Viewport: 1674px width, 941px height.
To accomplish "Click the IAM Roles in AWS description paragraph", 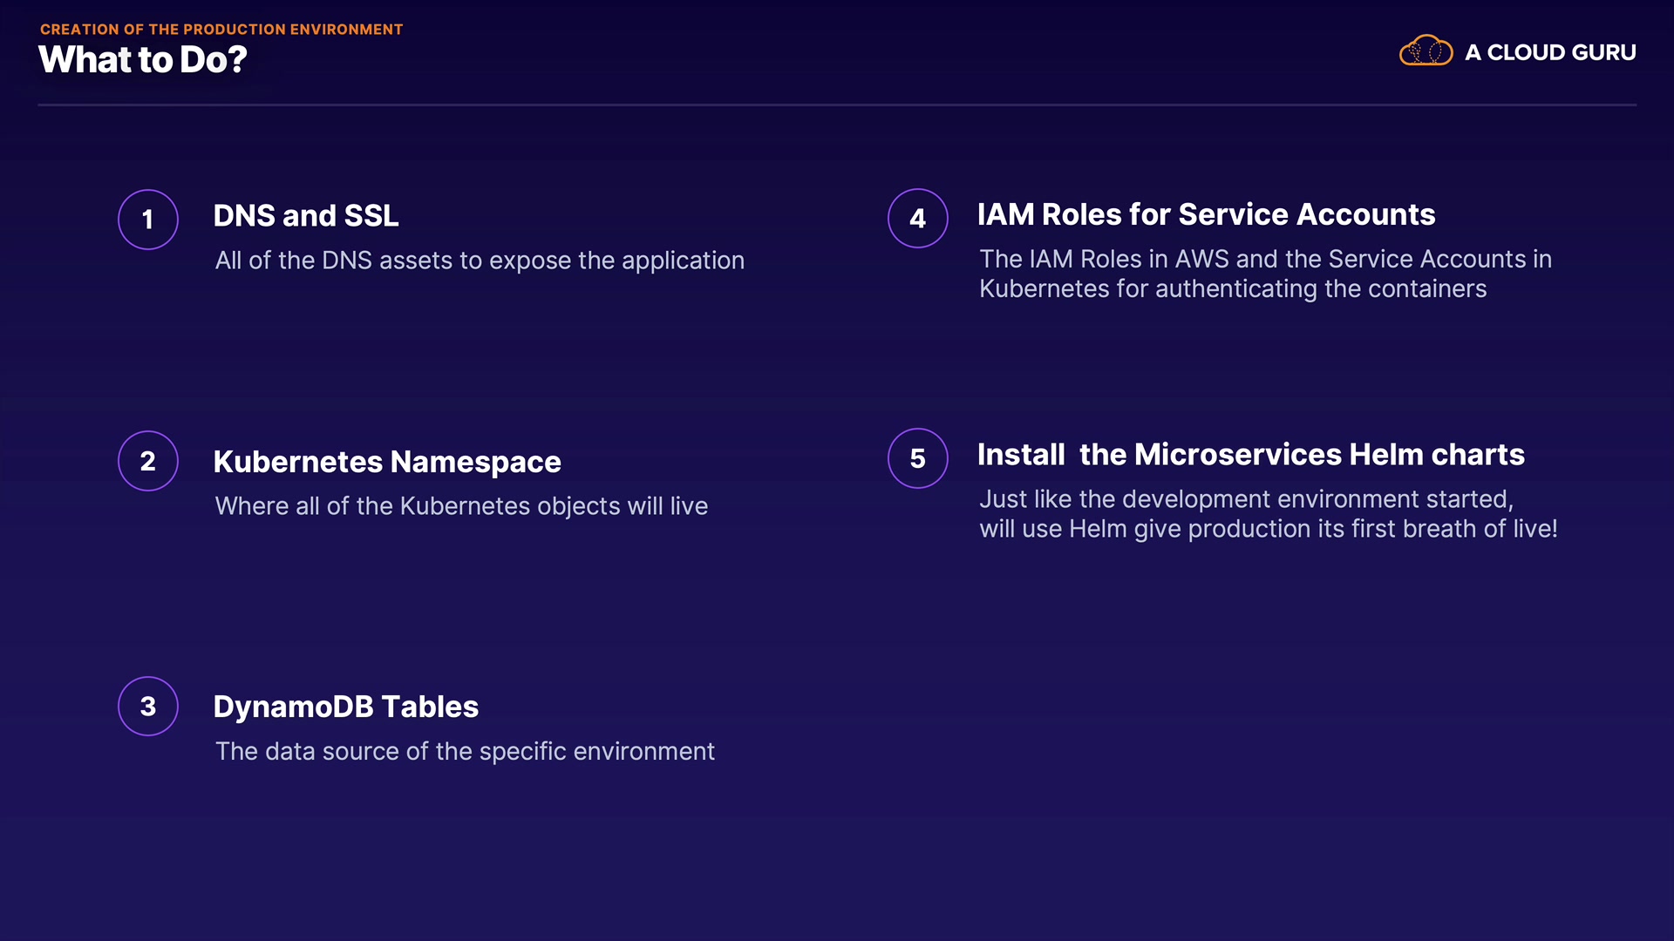I will click(x=1264, y=274).
